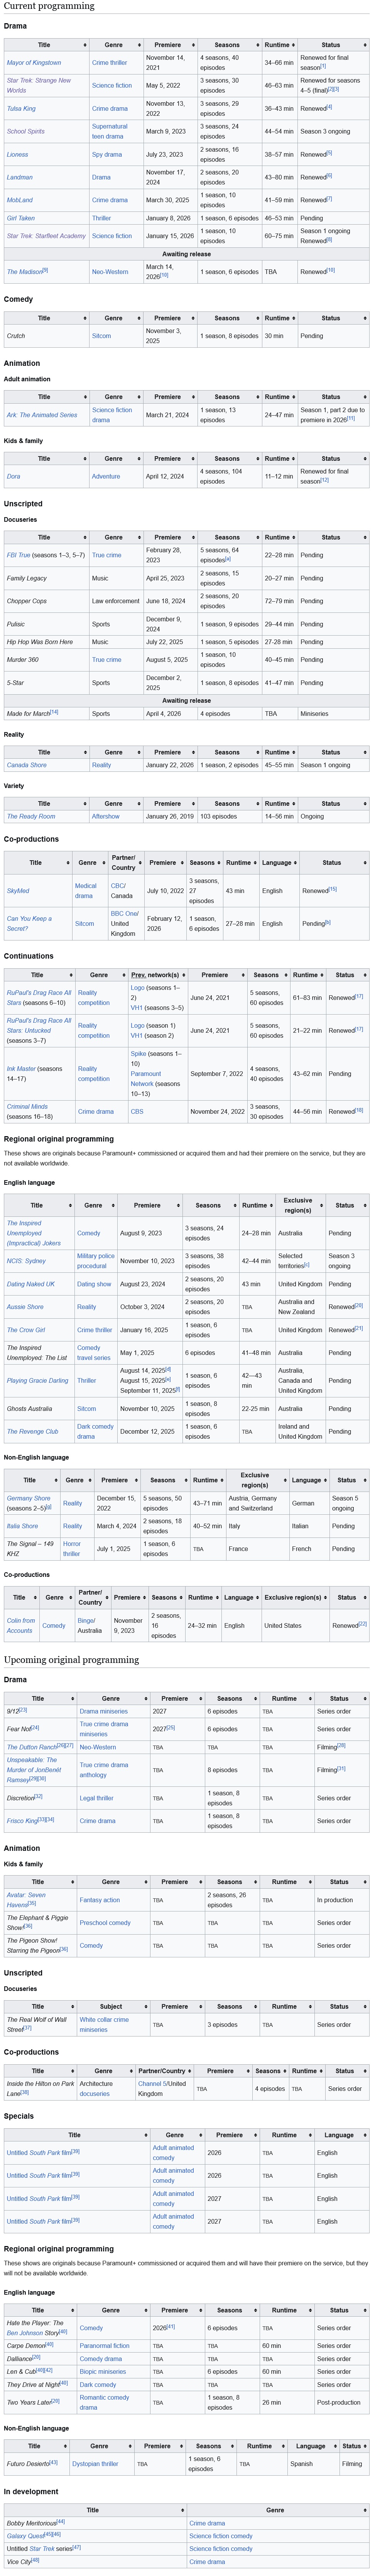Viewport: 375px width, 2576px height.
Task: Open the Dystopian thriller link
Action: click(95, 2464)
